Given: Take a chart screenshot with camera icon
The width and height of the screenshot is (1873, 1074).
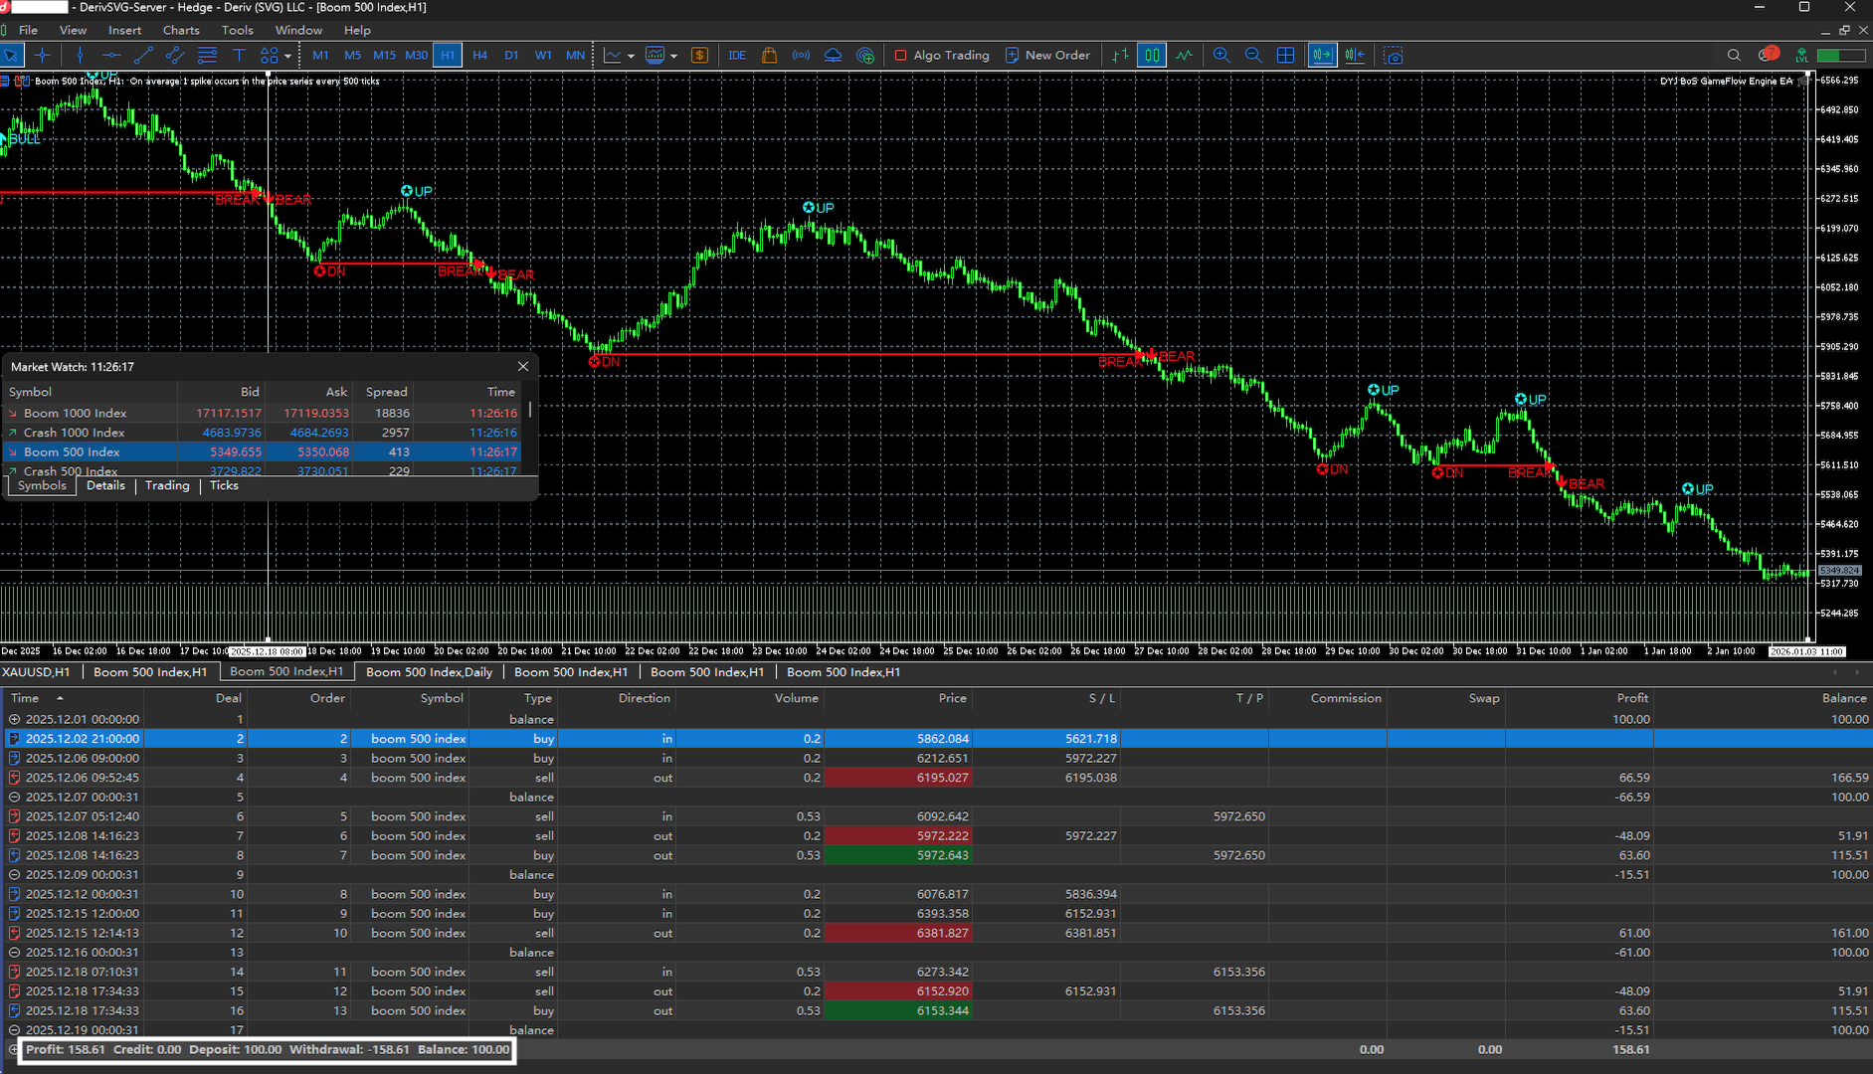Looking at the screenshot, I should click(x=1394, y=56).
